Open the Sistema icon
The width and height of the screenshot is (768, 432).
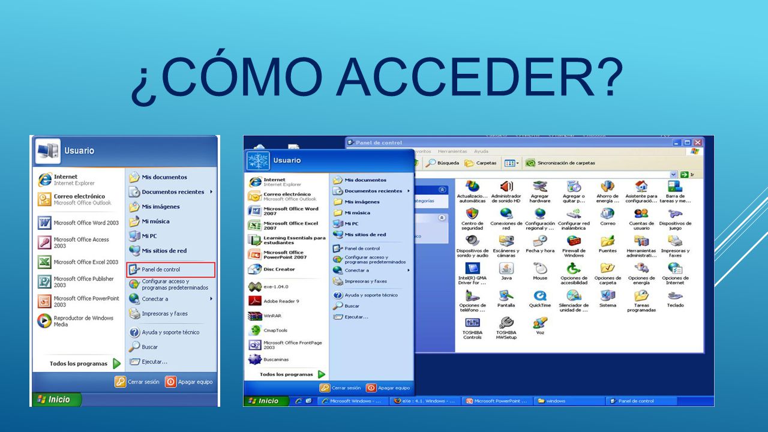pos(608,298)
